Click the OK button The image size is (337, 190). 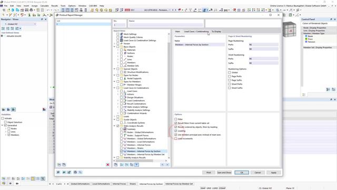click(x=242, y=173)
